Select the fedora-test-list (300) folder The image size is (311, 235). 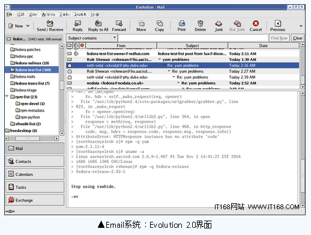point(31,70)
